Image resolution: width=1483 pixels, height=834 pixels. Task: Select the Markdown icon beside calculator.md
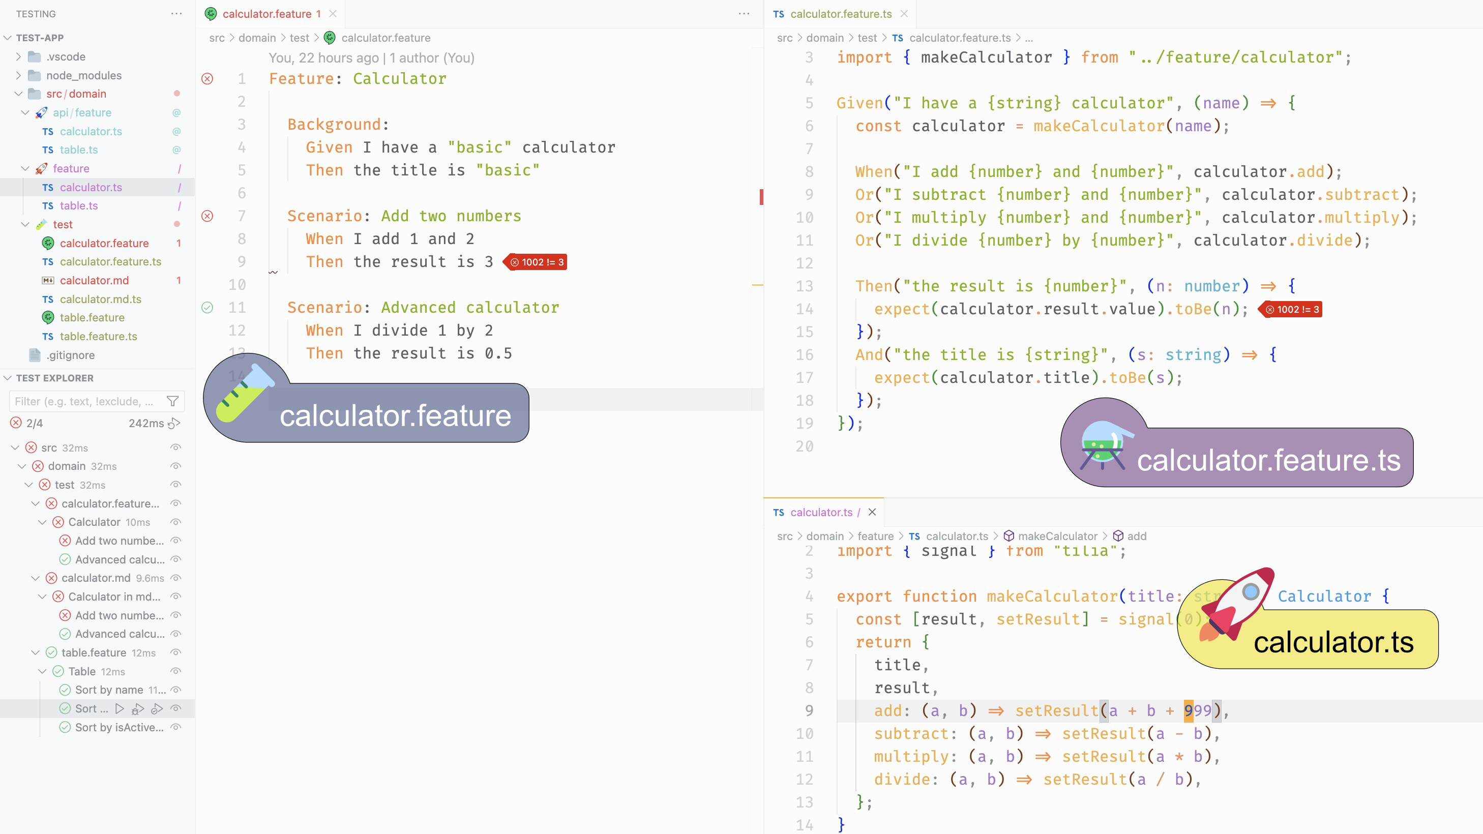pos(48,280)
